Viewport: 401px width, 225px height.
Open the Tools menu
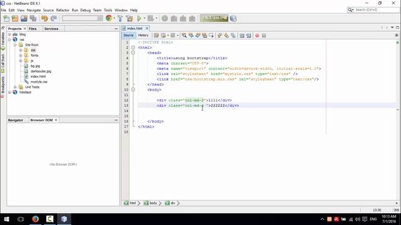pos(108,10)
